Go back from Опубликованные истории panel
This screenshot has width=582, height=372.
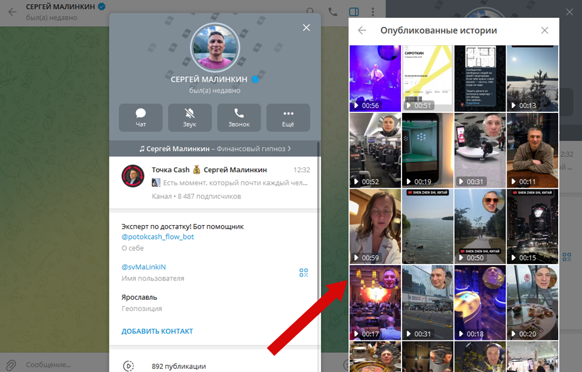click(362, 30)
